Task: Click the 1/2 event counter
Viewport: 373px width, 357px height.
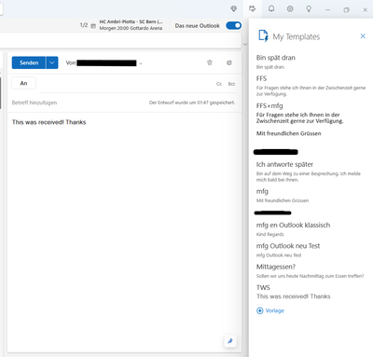Action: 84,25
